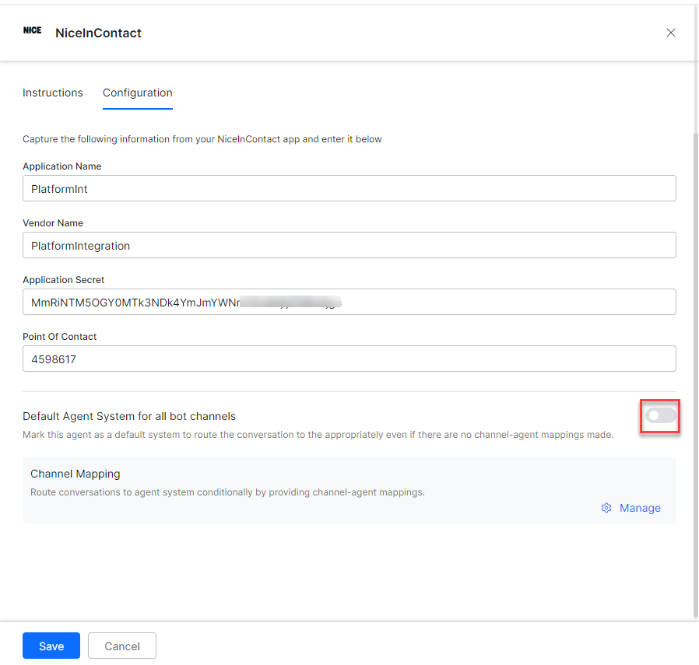Close the NiceInContact configuration panel
The width and height of the screenshot is (699, 665).
click(670, 33)
